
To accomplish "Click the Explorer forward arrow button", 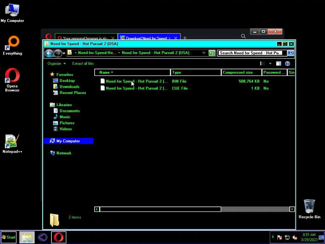I will pyautogui.click(x=58, y=53).
